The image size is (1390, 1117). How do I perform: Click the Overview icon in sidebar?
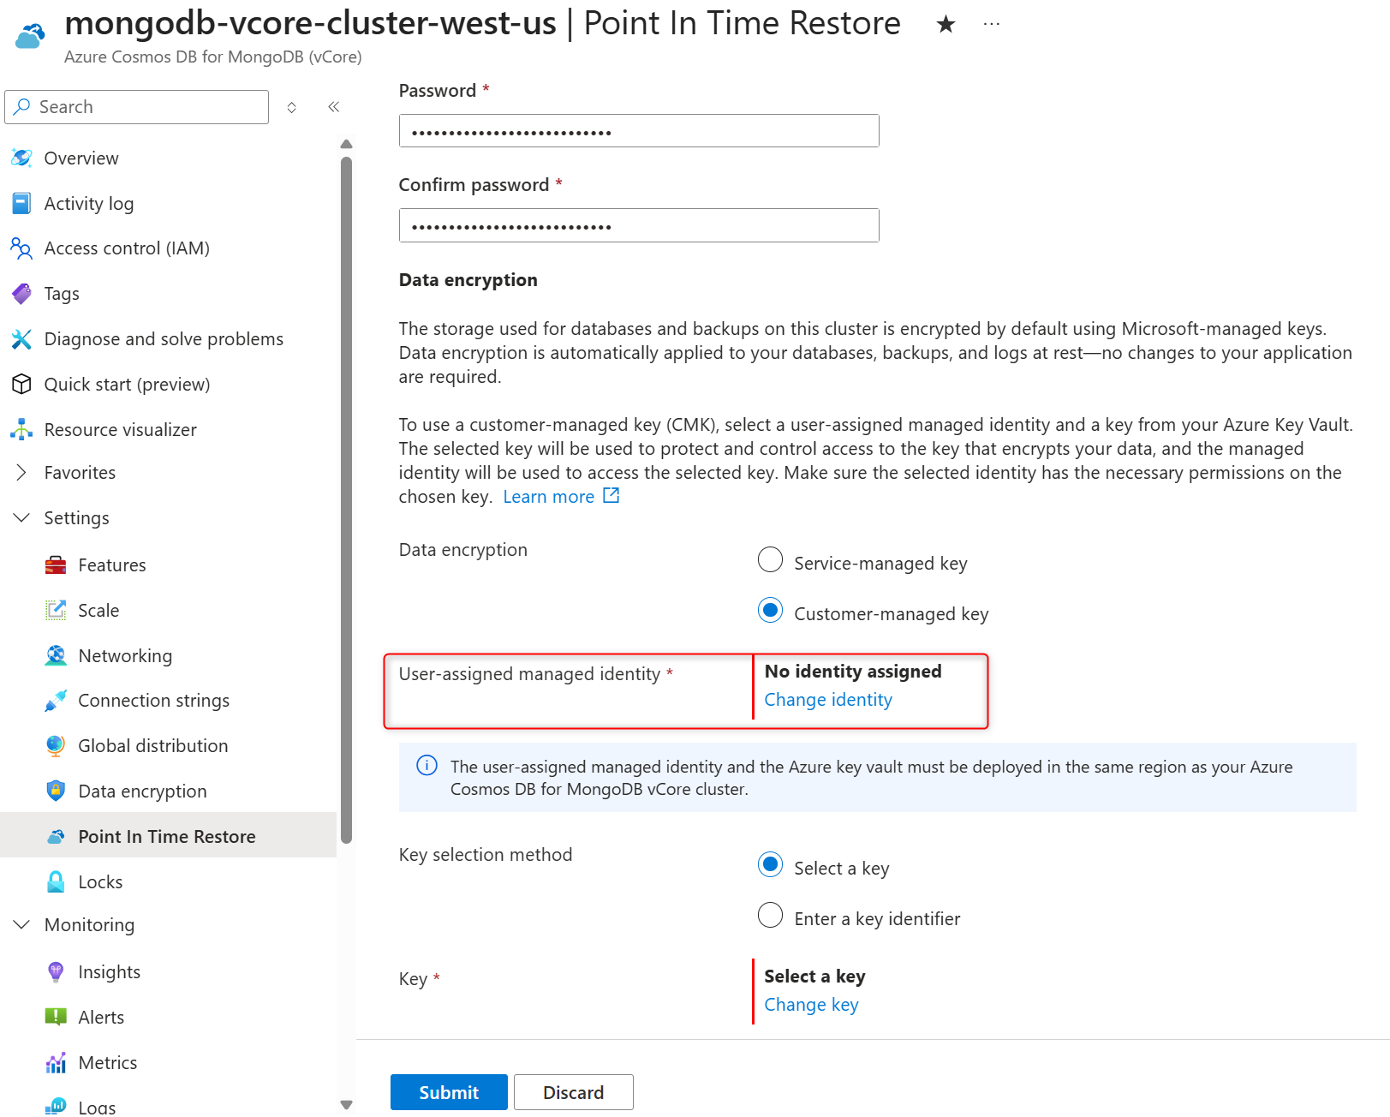coord(21,158)
